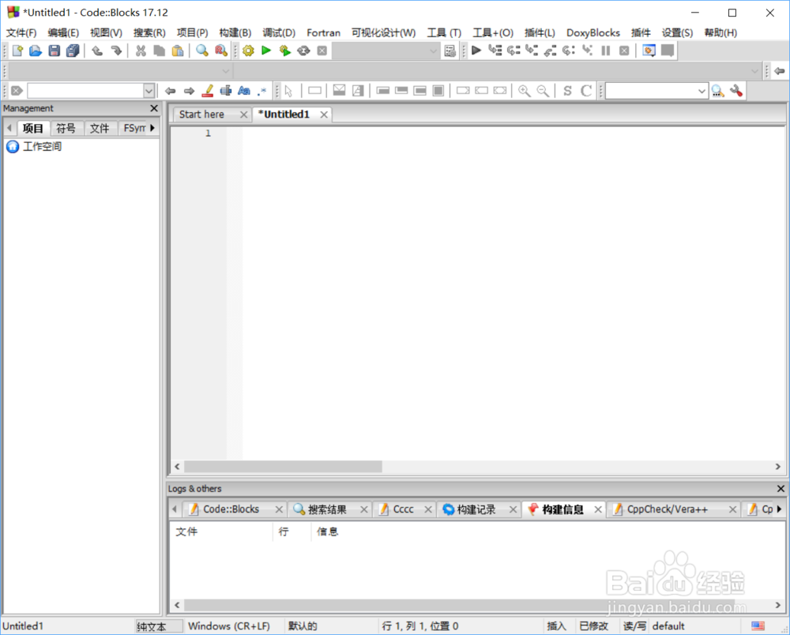
Task: Open the CppCheck/Vera++ log tab
Action: [x=667, y=509]
